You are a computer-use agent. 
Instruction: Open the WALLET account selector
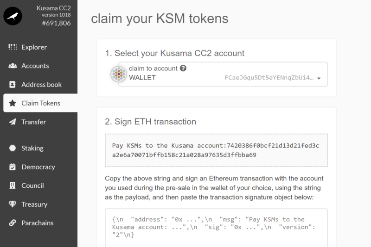(223, 74)
